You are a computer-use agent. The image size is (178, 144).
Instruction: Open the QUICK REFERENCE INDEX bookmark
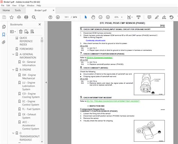point(26,41)
